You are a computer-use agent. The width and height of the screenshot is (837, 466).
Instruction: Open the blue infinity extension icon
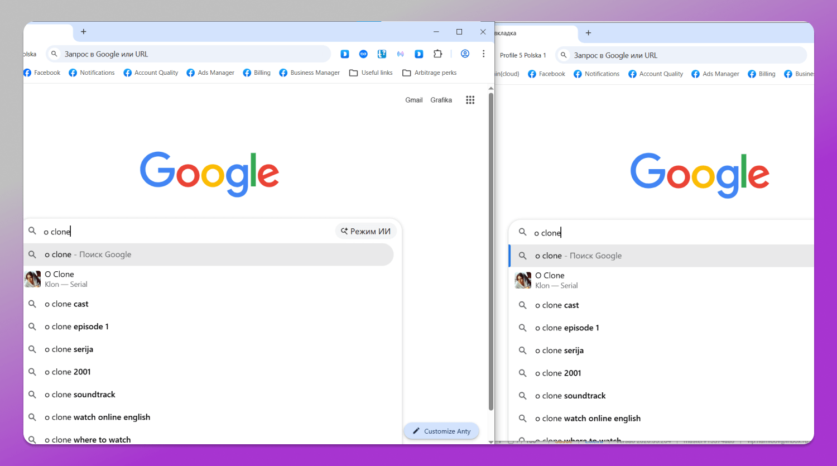tap(363, 54)
